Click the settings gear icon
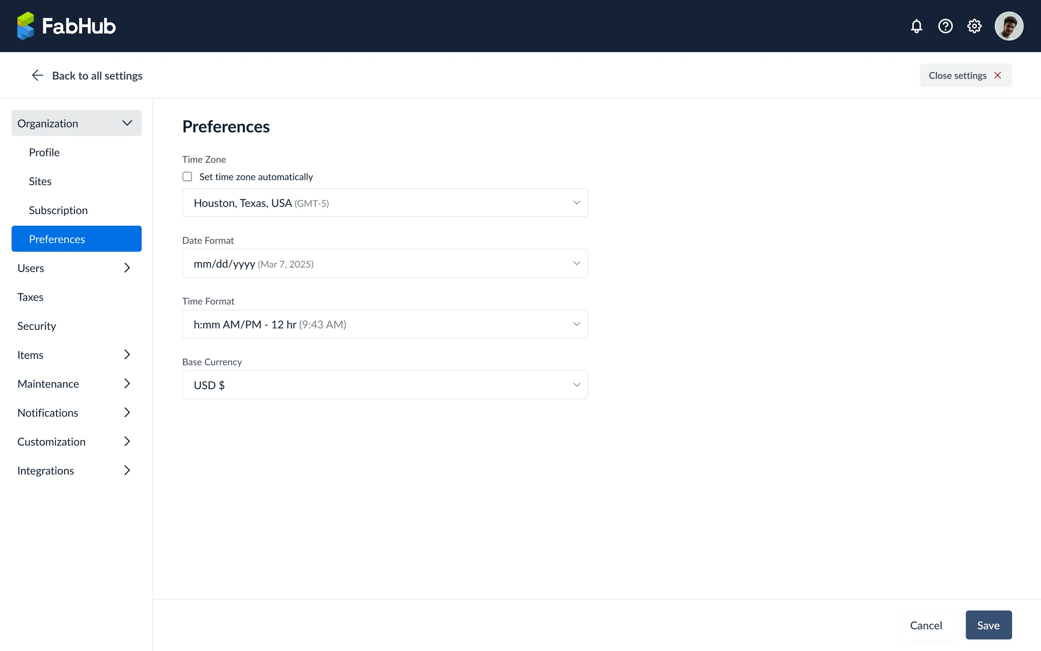The image size is (1041, 651). click(x=974, y=26)
